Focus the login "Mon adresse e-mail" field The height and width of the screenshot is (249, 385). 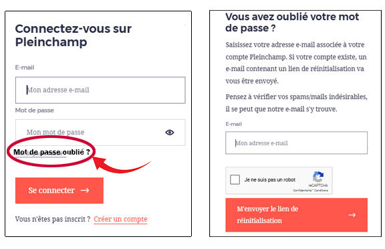100,90
